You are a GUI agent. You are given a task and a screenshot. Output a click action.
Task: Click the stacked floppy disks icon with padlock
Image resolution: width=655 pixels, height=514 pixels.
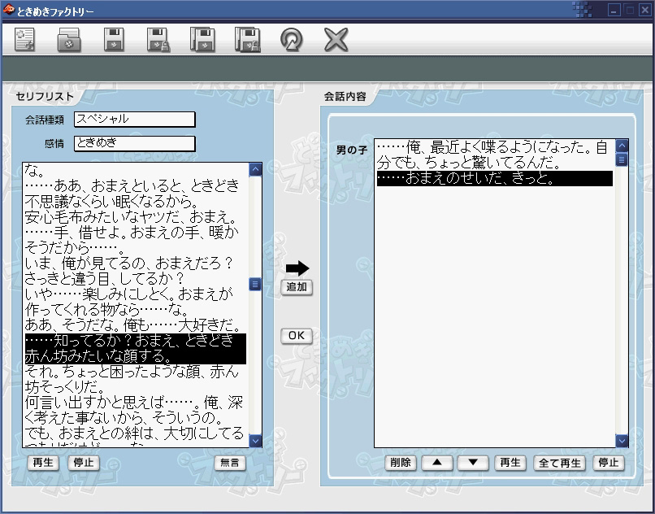coord(247,40)
